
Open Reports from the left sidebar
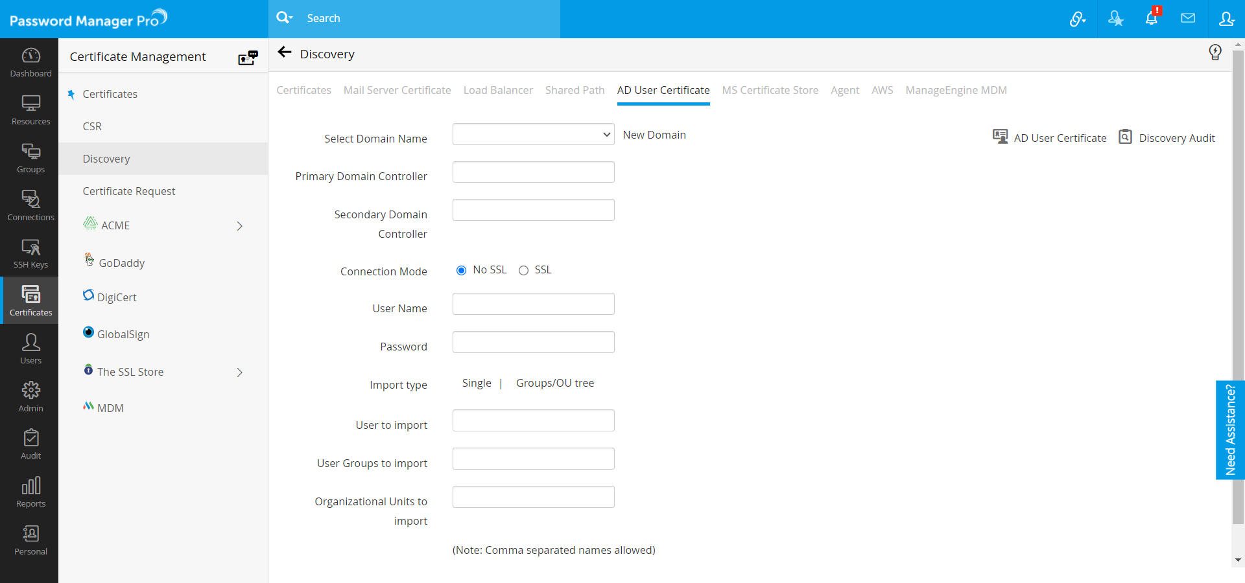(x=30, y=492)
